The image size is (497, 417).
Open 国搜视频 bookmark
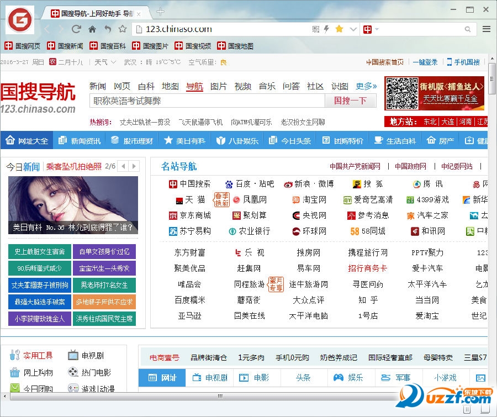coord(193,46)
